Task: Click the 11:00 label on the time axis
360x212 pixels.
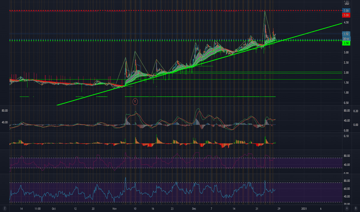Action: coord(37,209)
